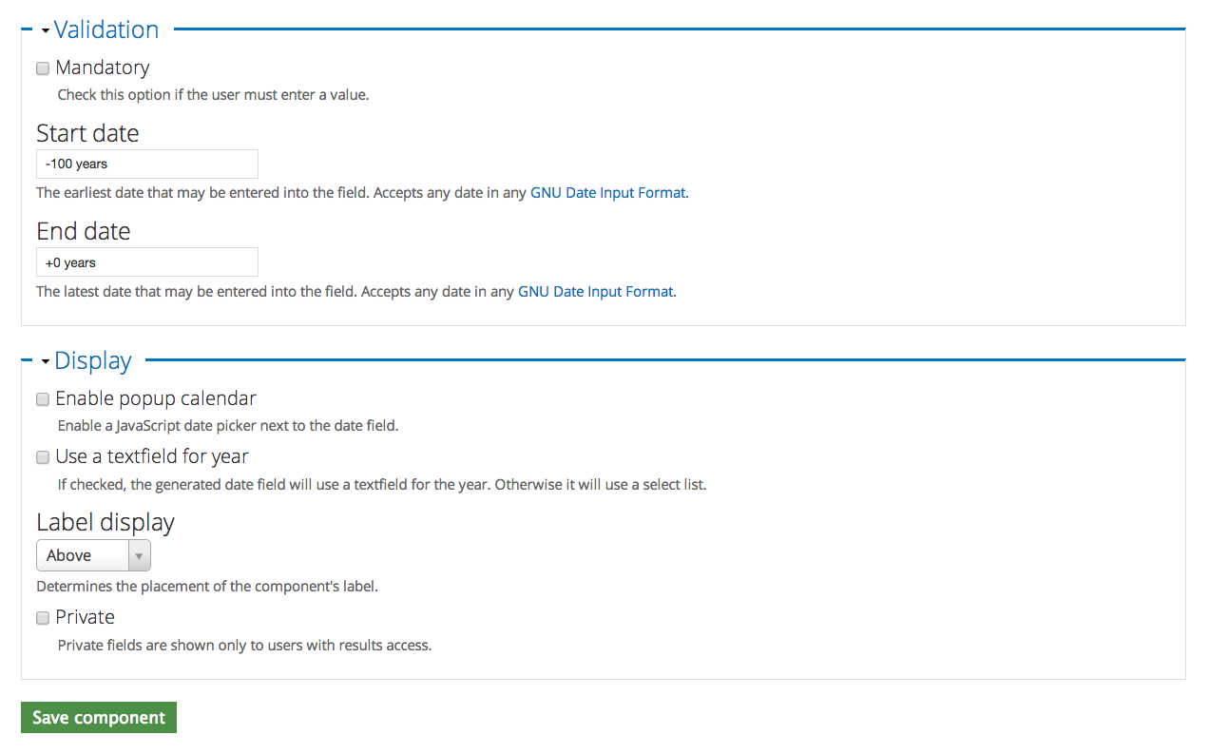Viewport: 1209px width, 754px height.
Task: Click 'Check this option if the user must enter a value' text
Action: click(213, 94)
